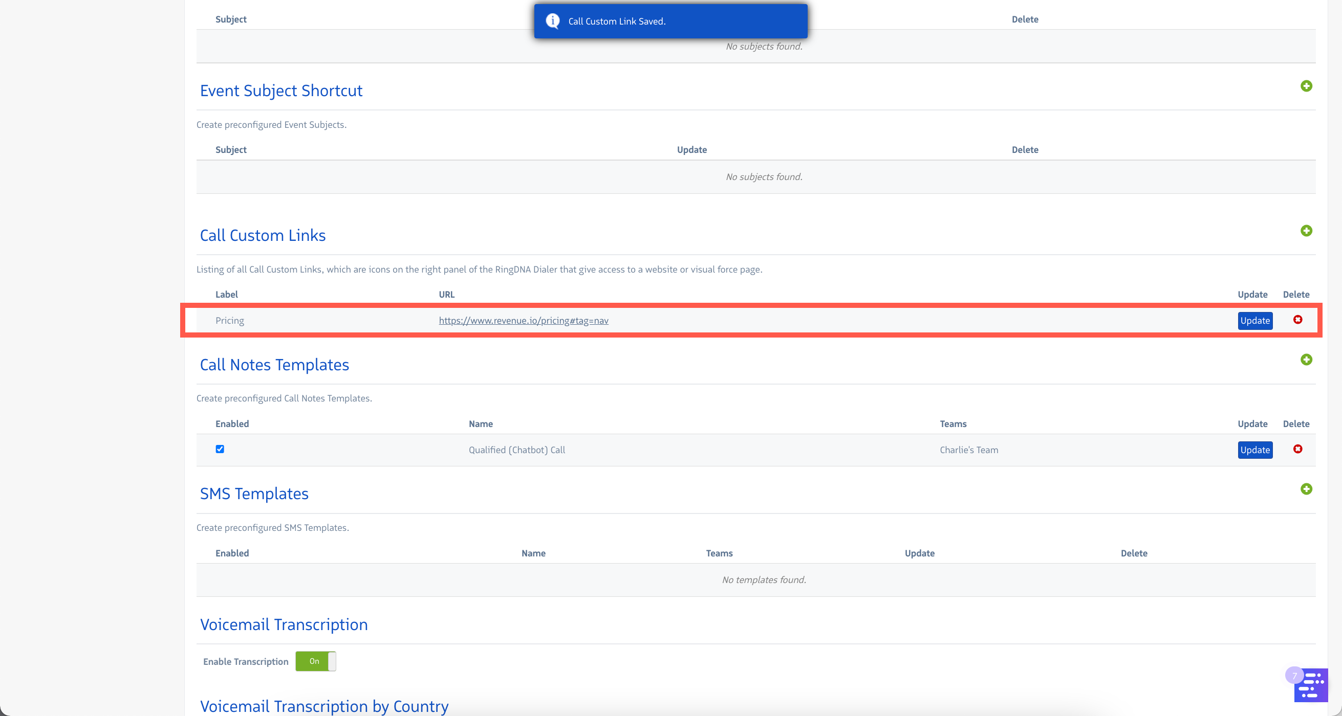1342x716 pixels.
Task: Add a new Call Custom Link
Action: point(1306,231)
